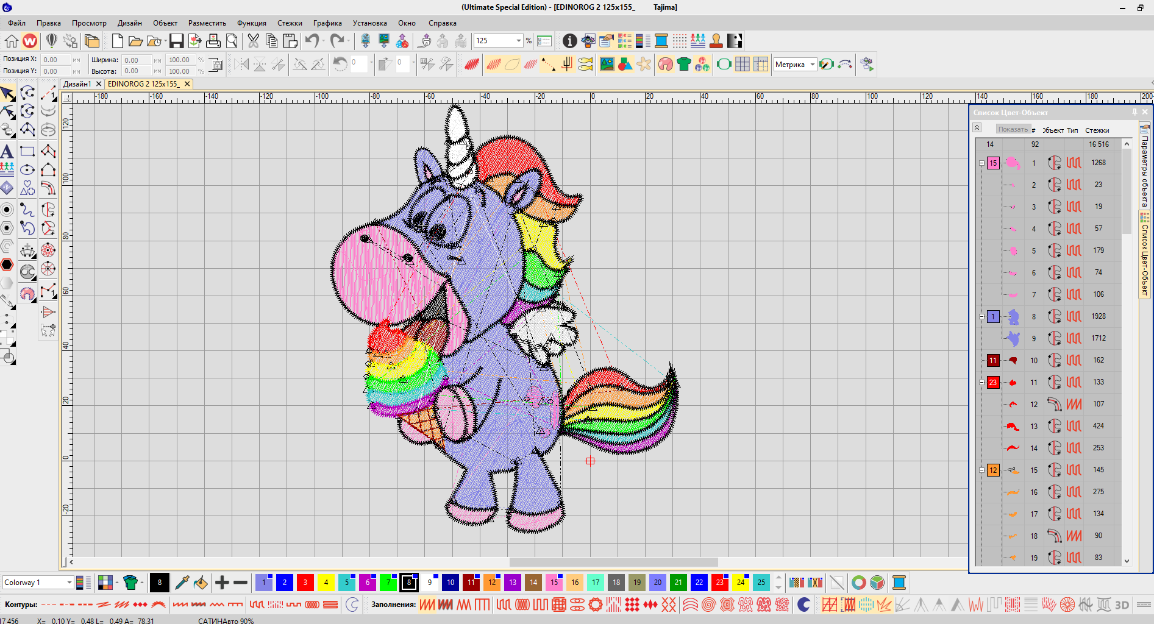Click the thread spool icon in top toolbar
This screenshot has height=624, width=1154.
(661, 41)
